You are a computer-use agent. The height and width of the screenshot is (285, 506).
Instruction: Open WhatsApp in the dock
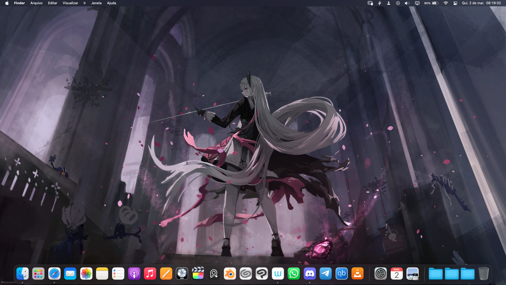coord(294,274)
